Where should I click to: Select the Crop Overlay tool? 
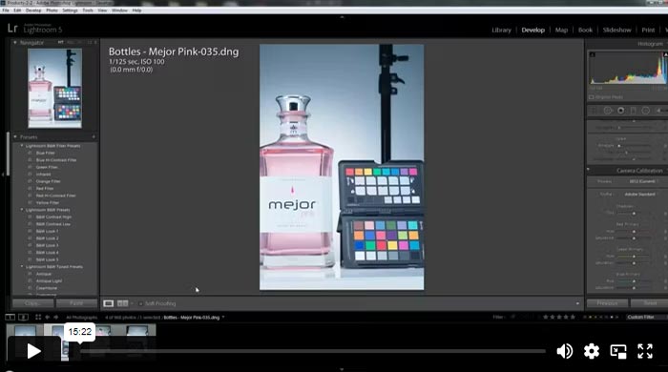point(594,111)
